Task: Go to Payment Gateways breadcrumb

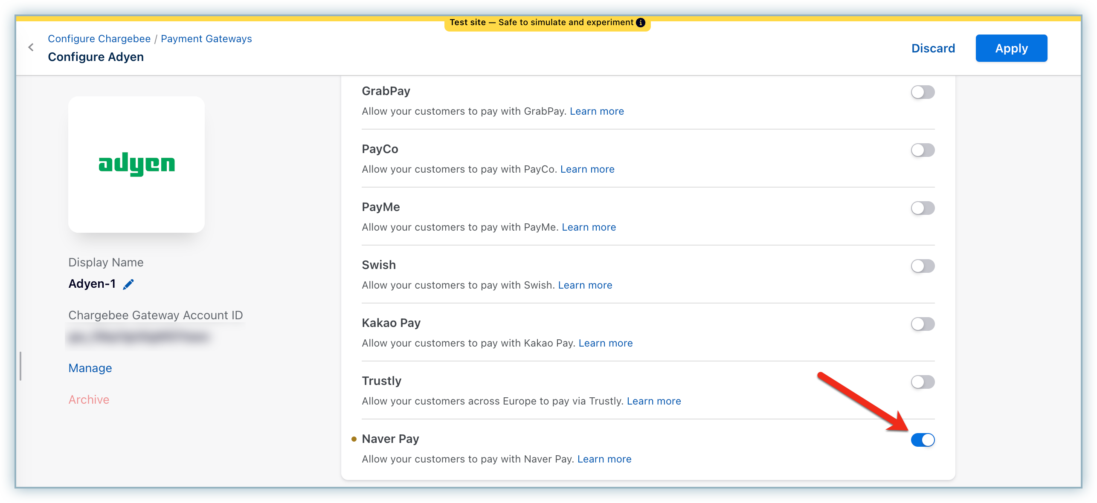Action: pos(206,39)
